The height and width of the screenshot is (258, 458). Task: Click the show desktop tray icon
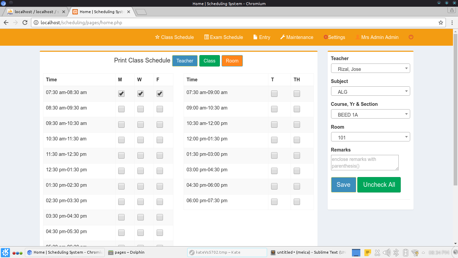pyautogui.click(x=356, y=252)
